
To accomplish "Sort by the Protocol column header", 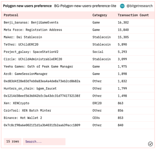I will [11, 15].
